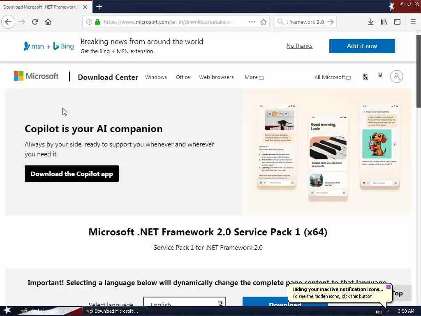The width and height of the screenshot is (421, 316).
Task: Open page actions three-dot menu
Action: pyautogui.click(x=252, y=22)
